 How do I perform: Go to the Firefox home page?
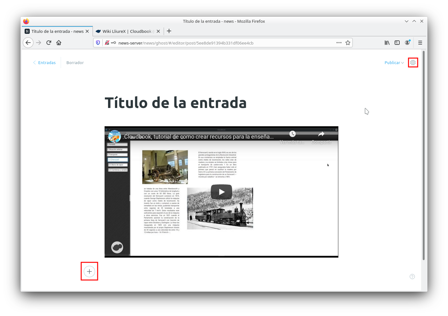(59, 43)
